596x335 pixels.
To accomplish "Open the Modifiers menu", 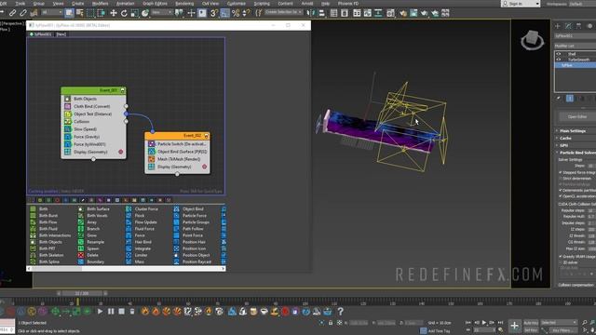I will point(101,4).
